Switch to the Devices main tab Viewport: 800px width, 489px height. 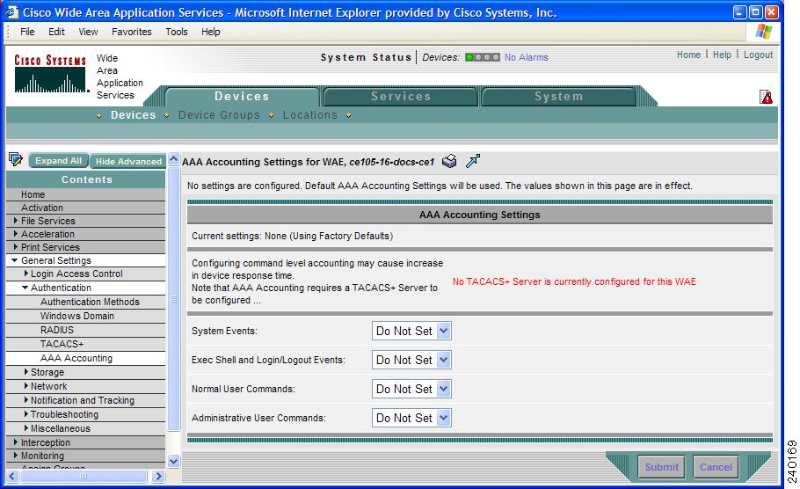[242, 96]
